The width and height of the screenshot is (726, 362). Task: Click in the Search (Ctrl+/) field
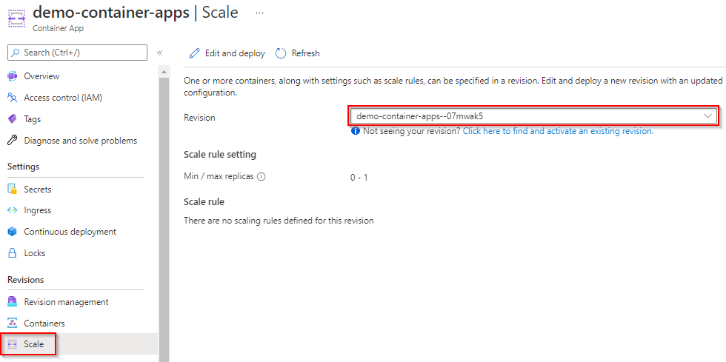point(77,53)
